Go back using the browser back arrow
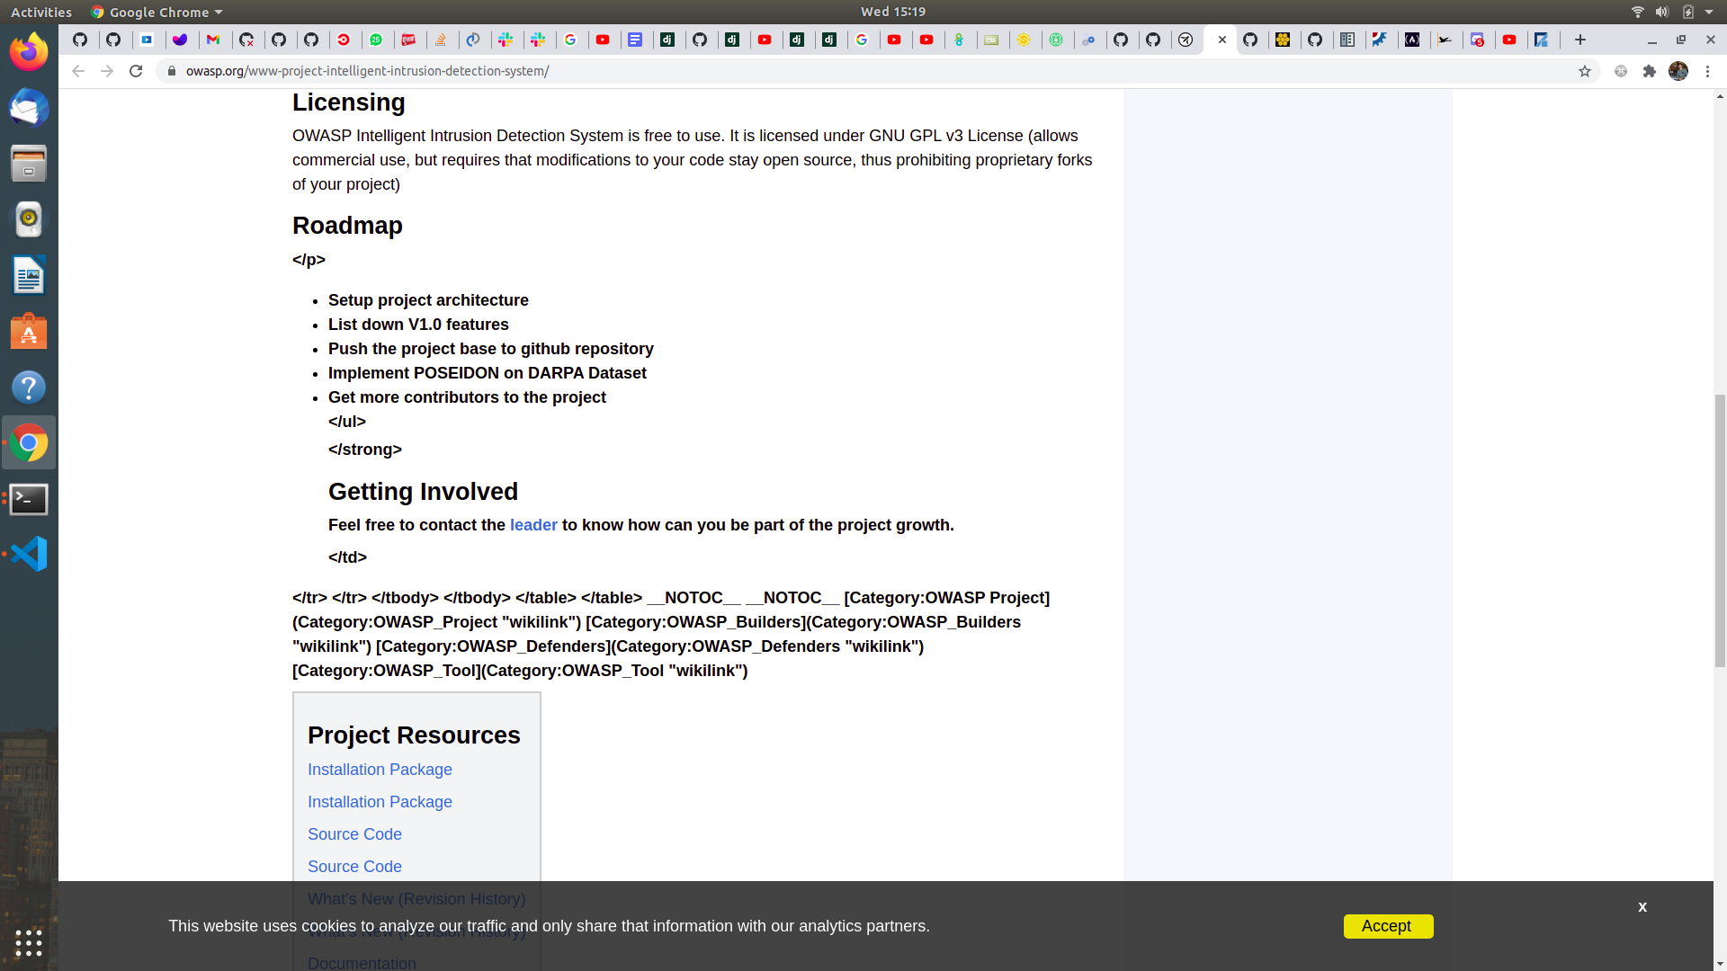Viewport: 1727px width, 971px height. pyautogui.click(x=78, y=71)
